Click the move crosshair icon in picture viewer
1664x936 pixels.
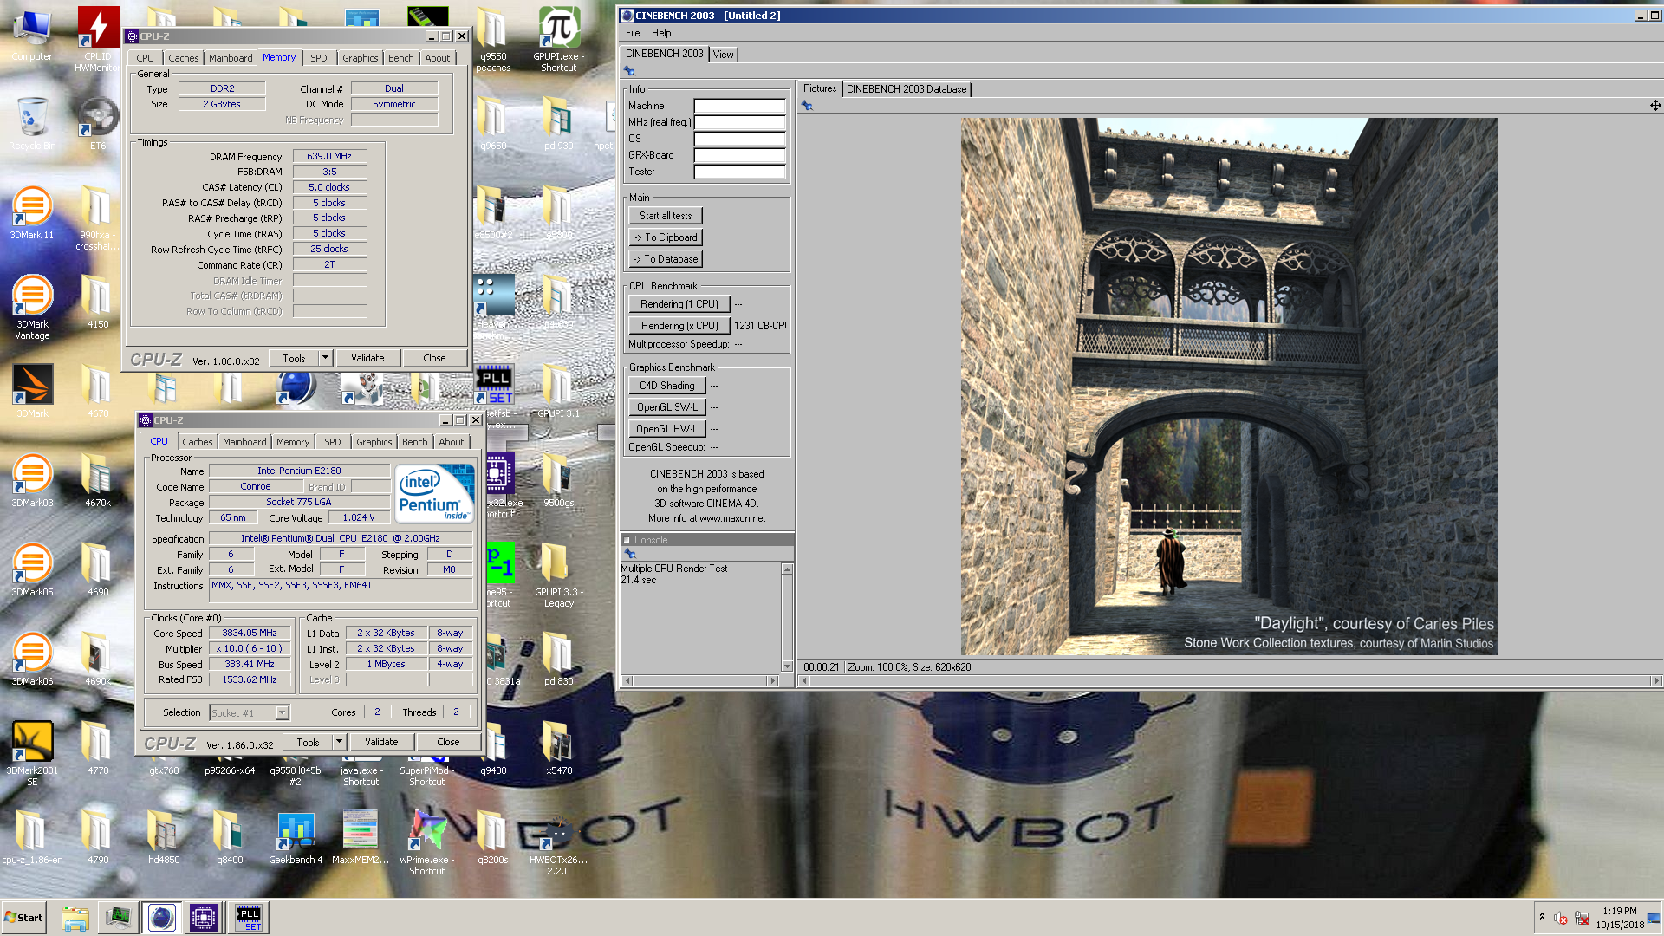tap(1655, 106)
